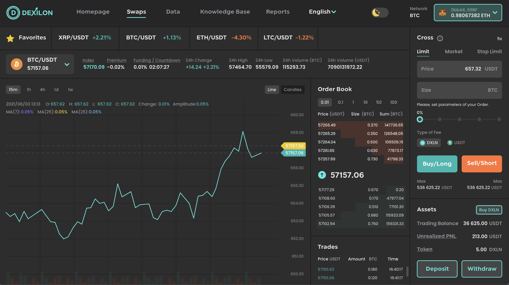This screenshot has width=509, height=285.
Task: Click the orange Bitcoin pair icon
Action: tap(17, 65)
